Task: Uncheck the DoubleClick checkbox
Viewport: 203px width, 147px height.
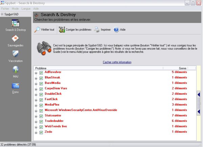Action: pos(41,94)
